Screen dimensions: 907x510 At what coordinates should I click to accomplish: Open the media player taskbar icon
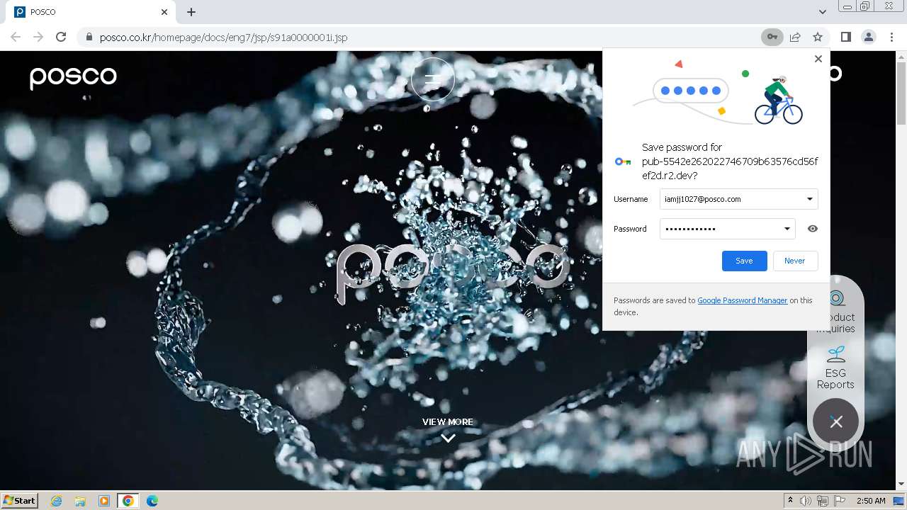coord(104,501)
